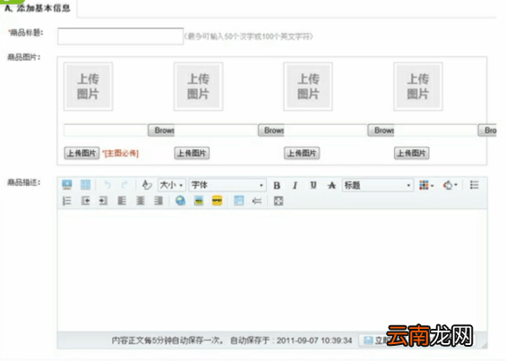506x361 pixels.
Task: Center align the text
Action: point(140,201)
